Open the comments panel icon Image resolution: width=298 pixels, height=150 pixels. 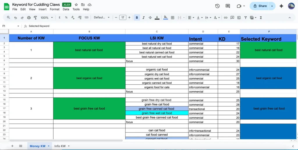tap(228, 6)
